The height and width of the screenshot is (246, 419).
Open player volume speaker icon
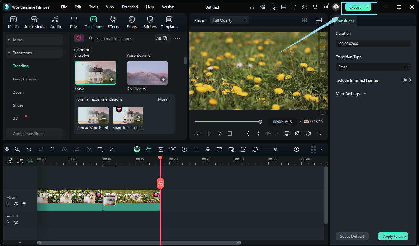308,133
